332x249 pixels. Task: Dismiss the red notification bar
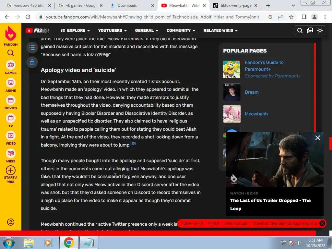pos(322,223)
